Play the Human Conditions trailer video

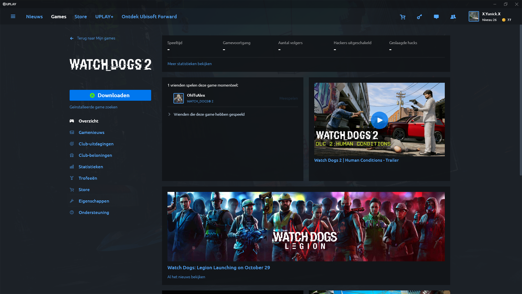pyautogui.click(x=379, y=120)
